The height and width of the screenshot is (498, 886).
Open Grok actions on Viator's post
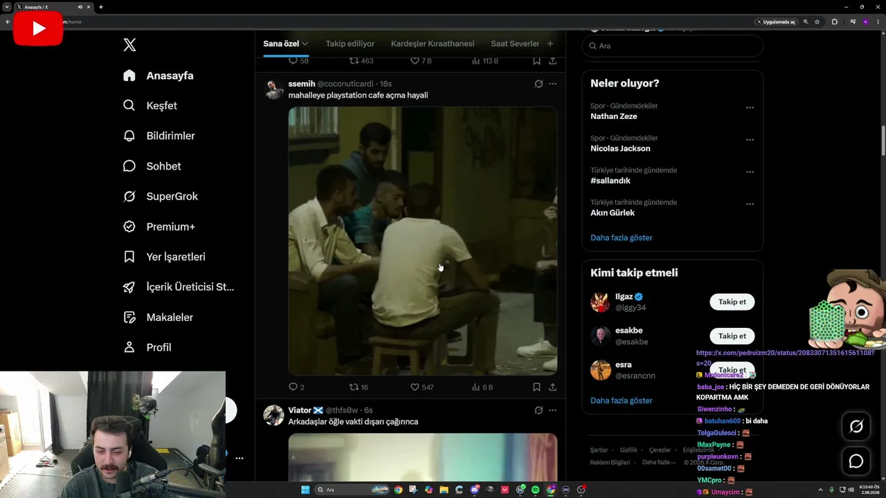pyautogui.click(x=539, y=410)
